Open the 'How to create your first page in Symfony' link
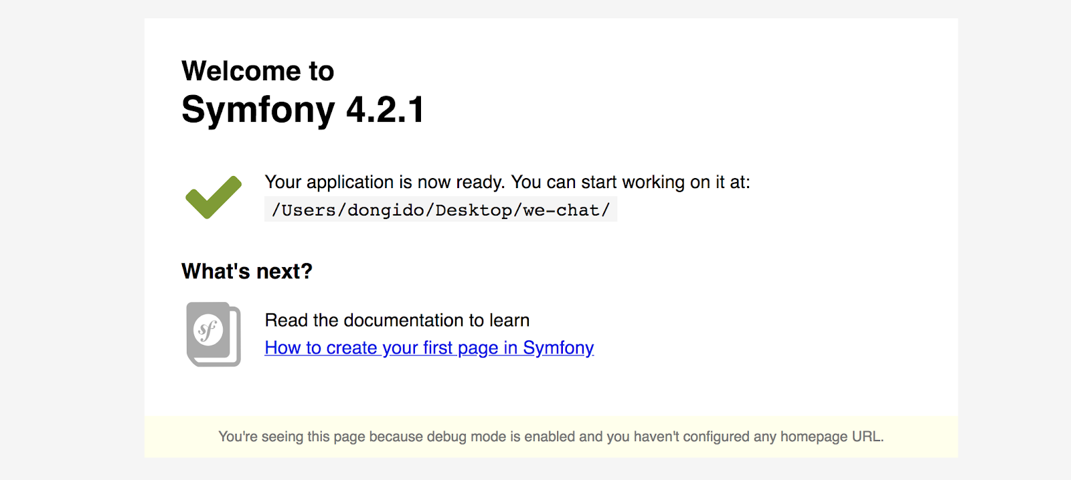 [x=429, y=348]
